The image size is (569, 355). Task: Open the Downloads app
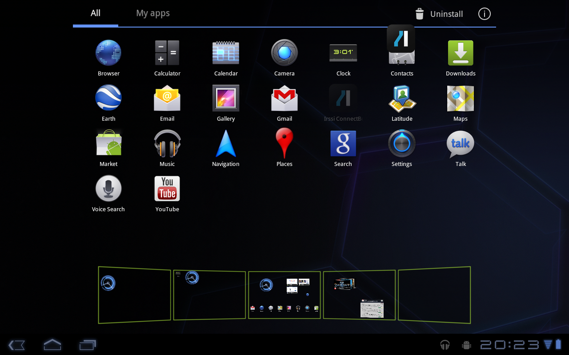461,58
